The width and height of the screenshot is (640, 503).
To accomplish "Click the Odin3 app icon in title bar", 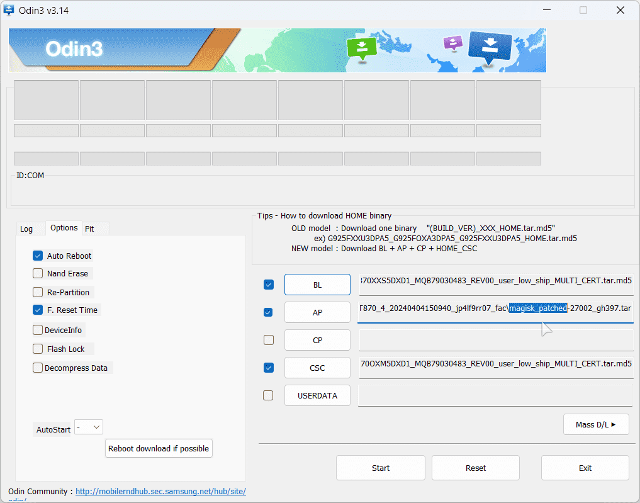I will pos(9,10).
